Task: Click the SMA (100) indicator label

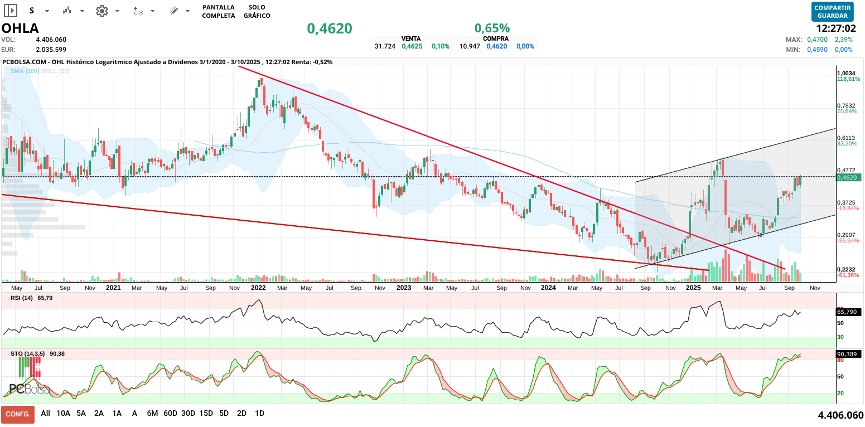Action: 25,71
